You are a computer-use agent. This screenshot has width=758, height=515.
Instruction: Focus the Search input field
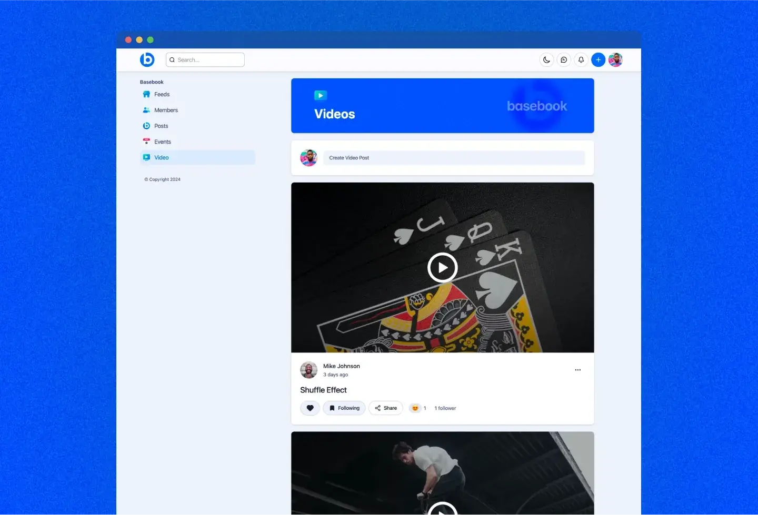[205, 60]
